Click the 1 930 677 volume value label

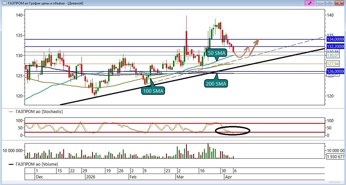pyautogui.click(x=335, y=157)
